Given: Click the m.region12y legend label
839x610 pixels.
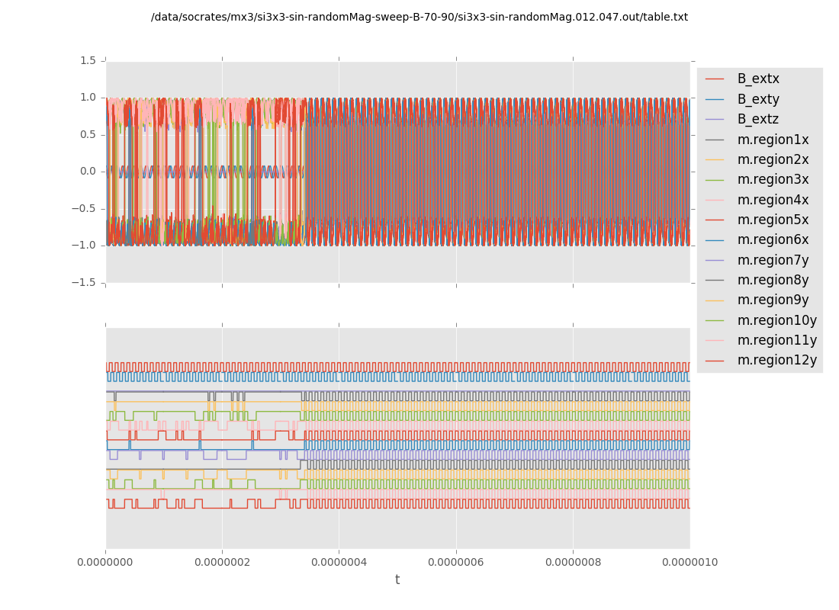Looking at the screenshot, I should pyautogui.click(x=776, y=360).
